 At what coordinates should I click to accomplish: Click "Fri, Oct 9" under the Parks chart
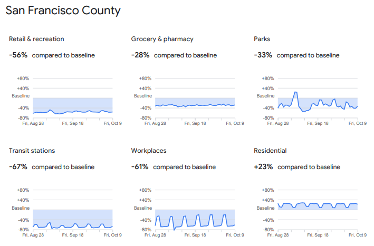(358, 123)
